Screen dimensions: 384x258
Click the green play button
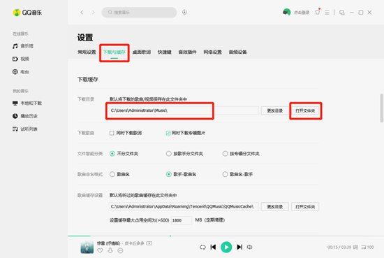coord(226,247)
